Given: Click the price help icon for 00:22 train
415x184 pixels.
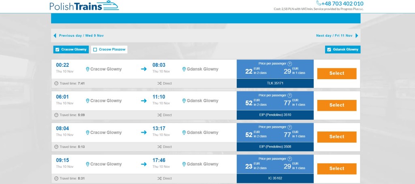Looking at the screenshot, I should pyautogui.click(x=289, y=63).
